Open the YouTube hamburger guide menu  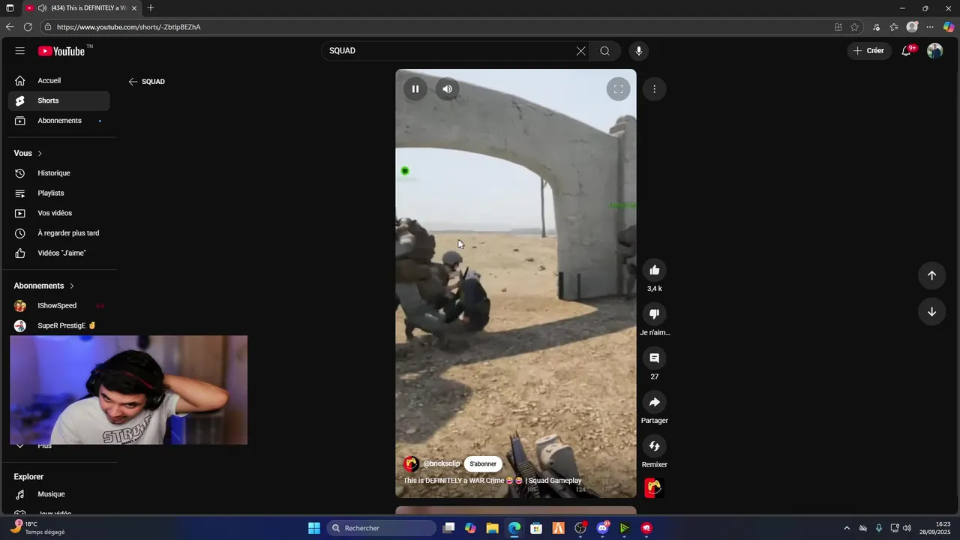coord(20,51)
